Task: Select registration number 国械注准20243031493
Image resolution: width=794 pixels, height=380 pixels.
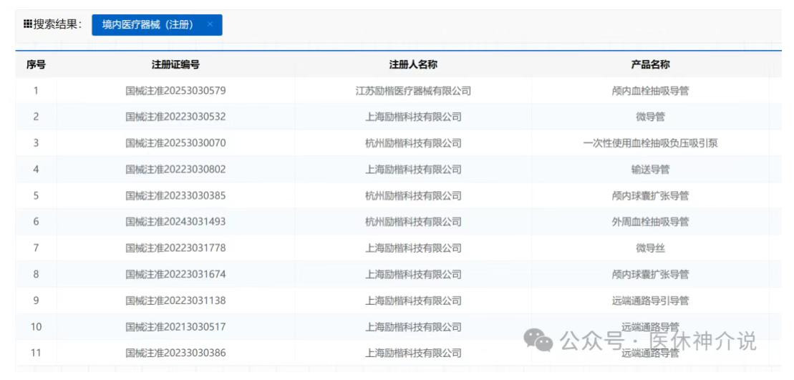Action: coord(175,222)
